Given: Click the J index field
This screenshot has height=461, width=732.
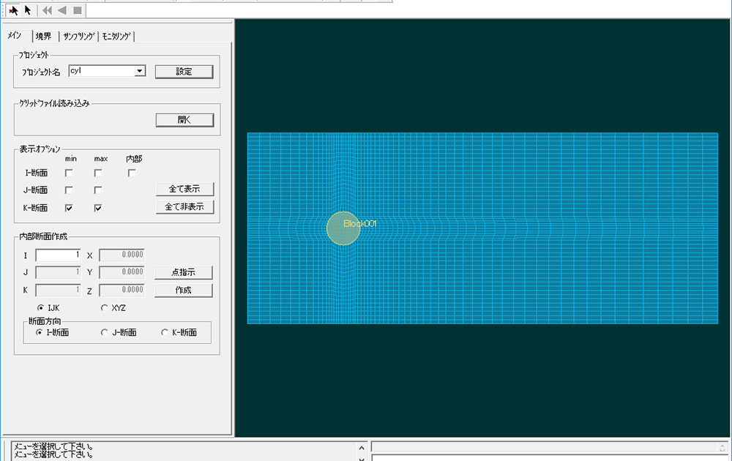Looking at the screenshot, I should [x=58, y=272].
